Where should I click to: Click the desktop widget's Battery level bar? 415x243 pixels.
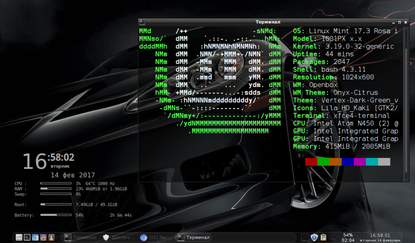(x=56, y=215)
